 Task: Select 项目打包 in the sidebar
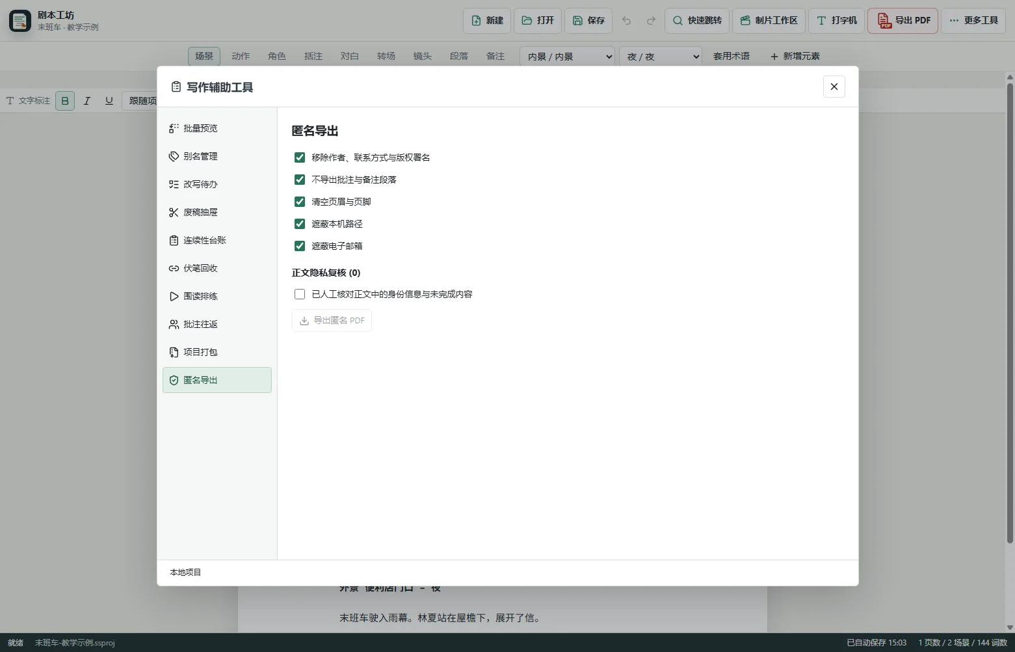pos(217,352)
